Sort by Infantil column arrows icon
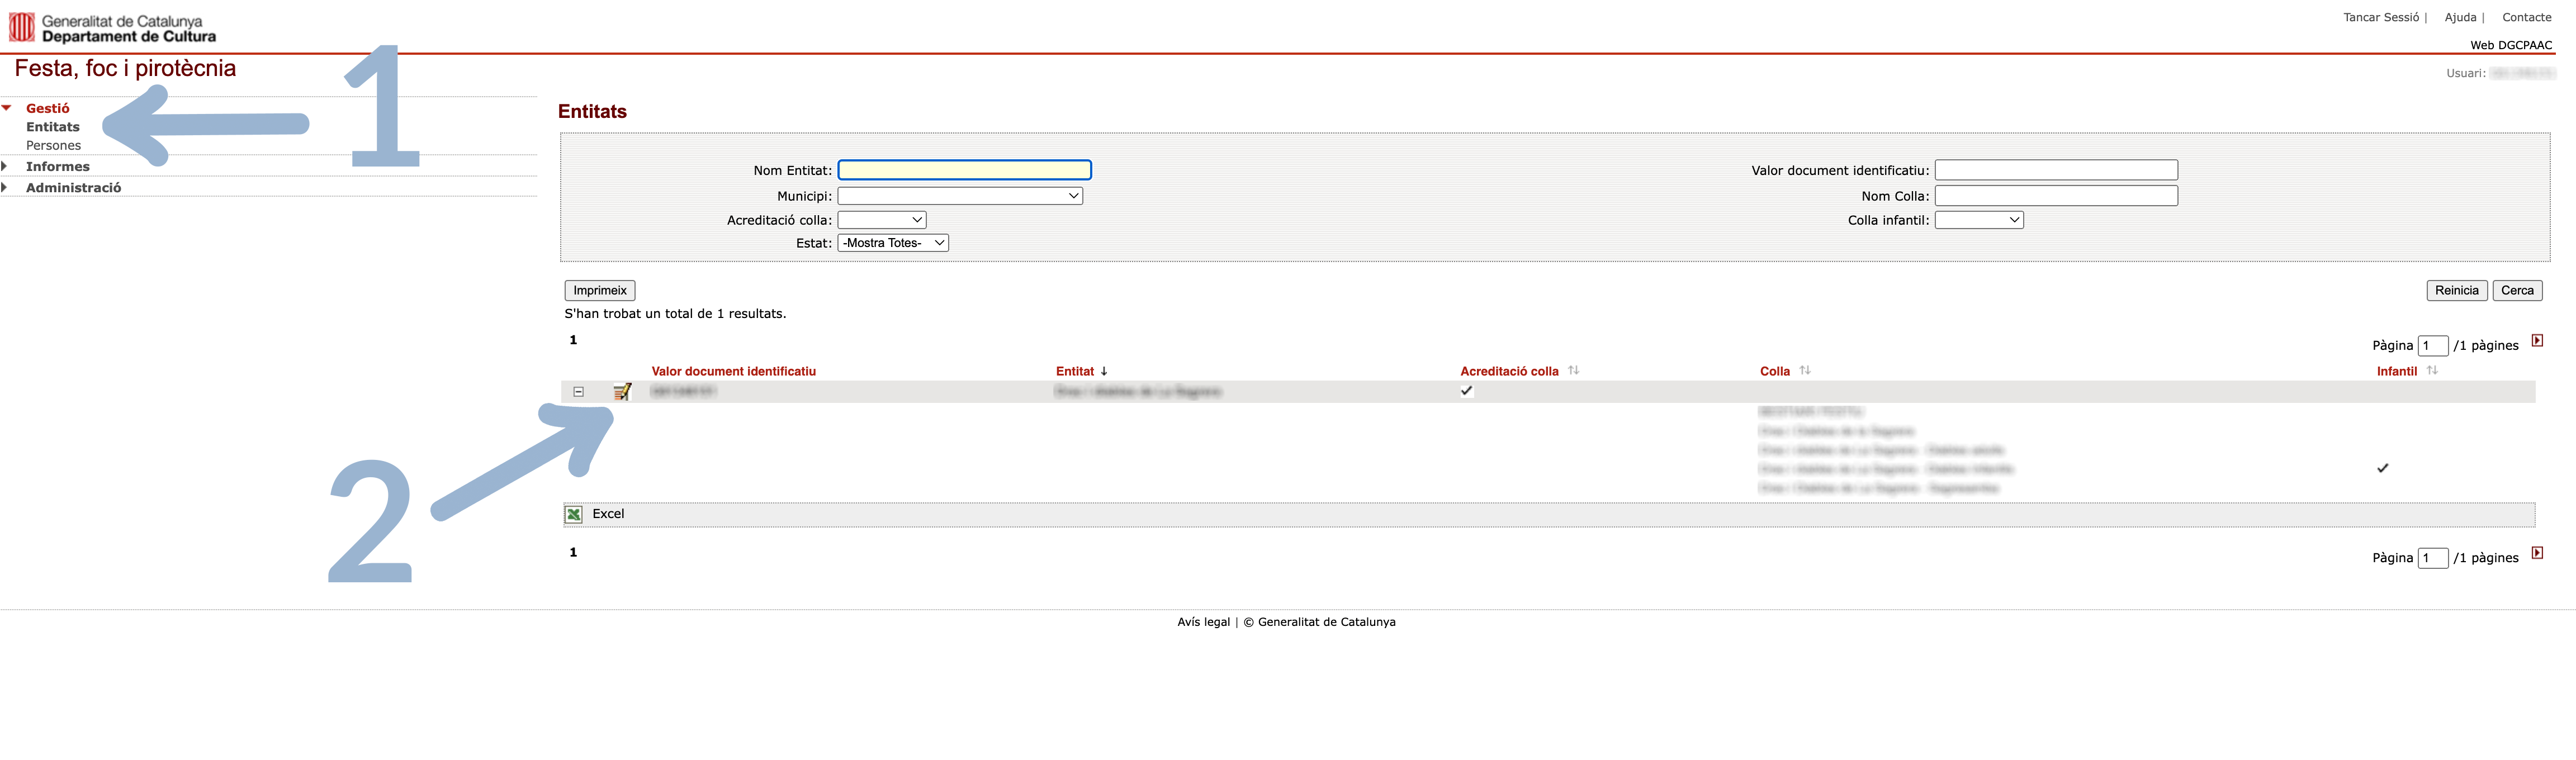The height and width of the screenshot is (760, 2576). click(x=2432, y=370)
